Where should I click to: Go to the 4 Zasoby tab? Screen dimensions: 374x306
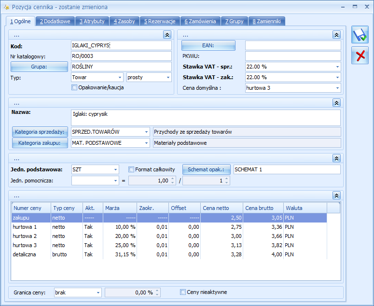[x=125, y=21]
